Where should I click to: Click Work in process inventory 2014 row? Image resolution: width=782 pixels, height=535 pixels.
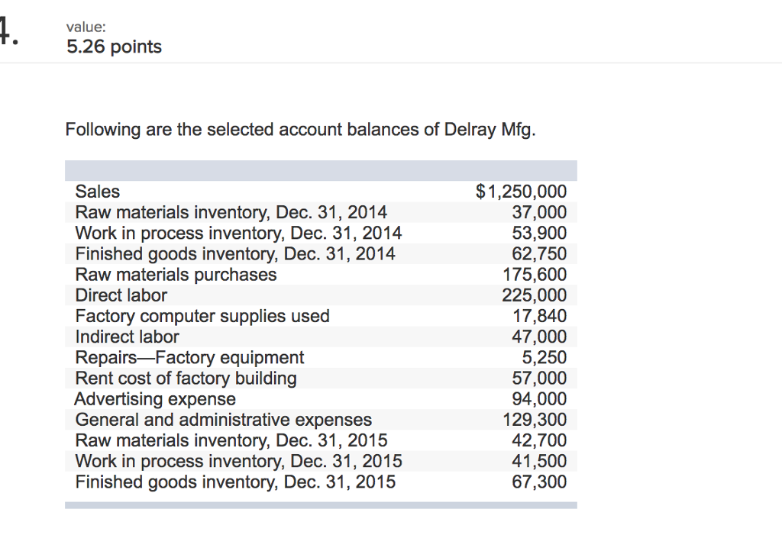(238, 233)
